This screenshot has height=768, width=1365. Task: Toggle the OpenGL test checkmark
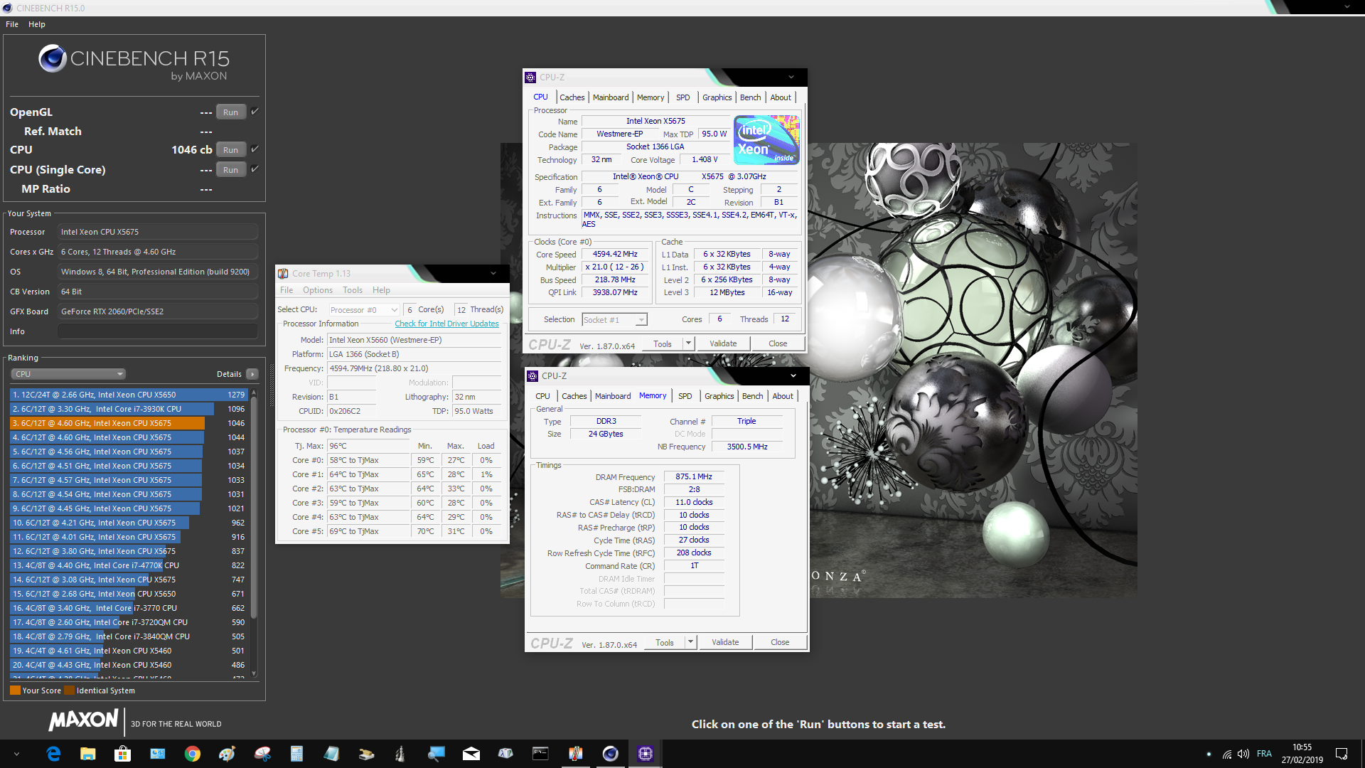255,111
